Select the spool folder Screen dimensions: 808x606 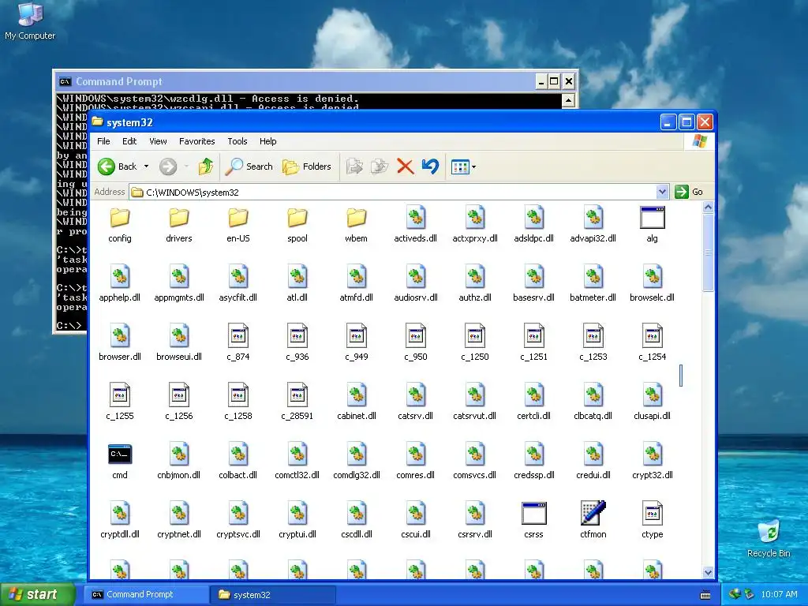[x=297, y=224]
